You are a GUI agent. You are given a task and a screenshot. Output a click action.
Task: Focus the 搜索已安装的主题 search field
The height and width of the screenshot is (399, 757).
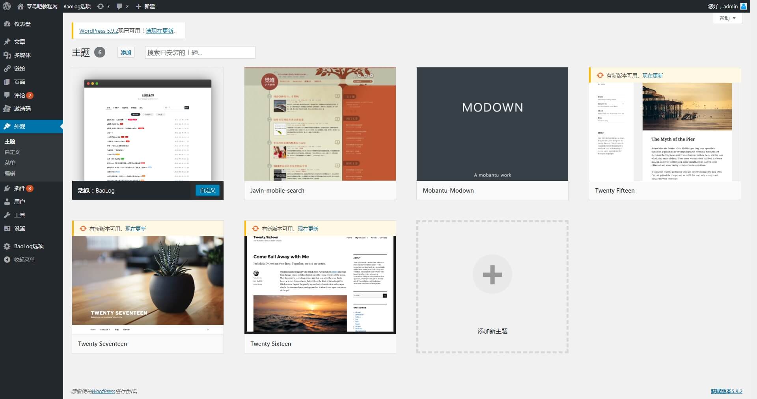(200, 52)
